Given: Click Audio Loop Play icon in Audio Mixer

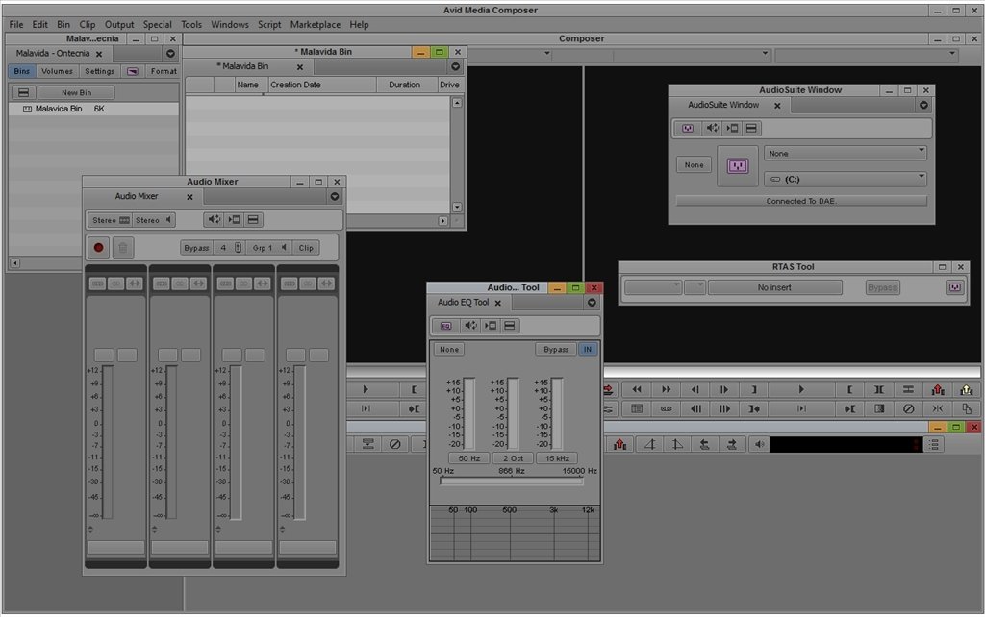Looking at the screenshot, I should [x=215, y=220].
